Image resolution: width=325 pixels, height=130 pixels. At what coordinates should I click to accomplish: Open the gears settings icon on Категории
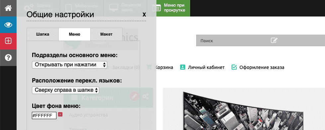[145, 96]
